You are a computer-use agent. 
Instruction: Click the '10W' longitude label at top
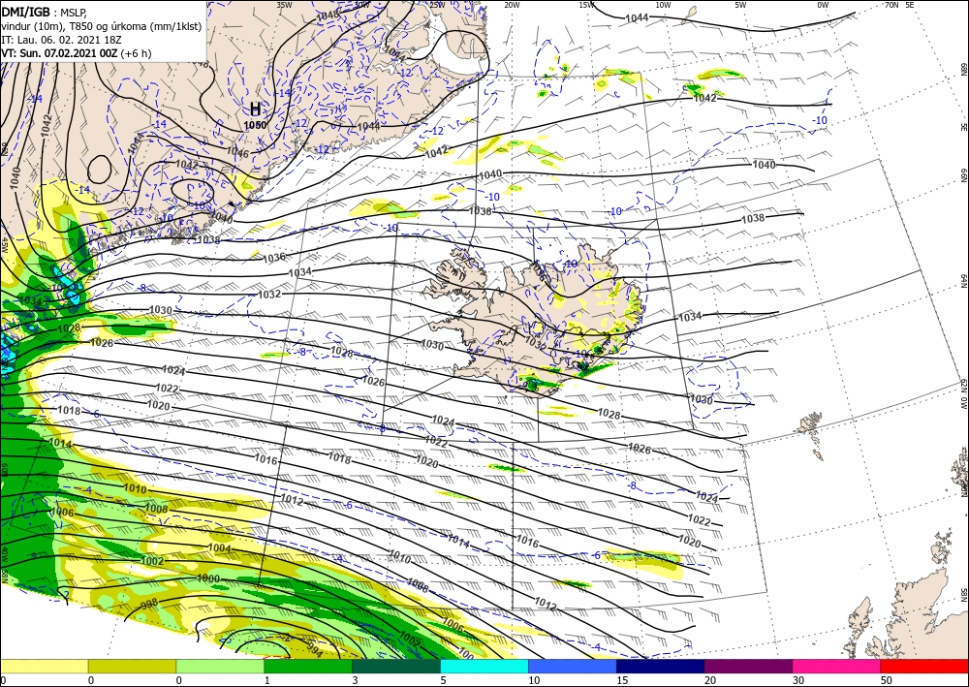tap(663, 5)
